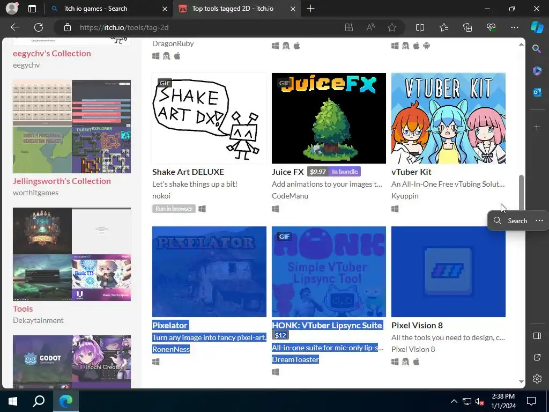Visit Dekaytainment profile link

pos(38,320)
